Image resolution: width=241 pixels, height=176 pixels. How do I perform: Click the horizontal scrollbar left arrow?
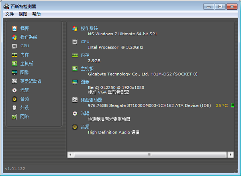(70, 154)
